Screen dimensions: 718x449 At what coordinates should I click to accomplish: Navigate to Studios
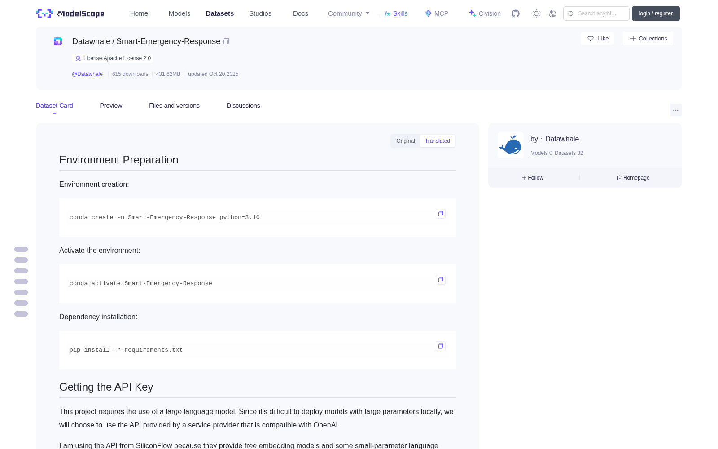pos(260,13)
